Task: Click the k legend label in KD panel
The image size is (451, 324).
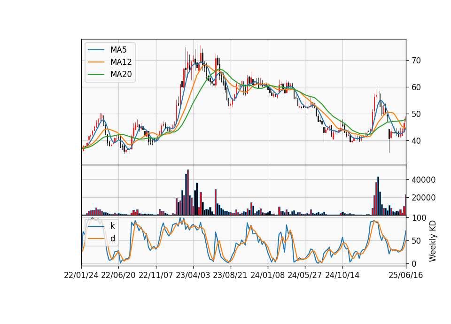Action: [x=112, y=226]
